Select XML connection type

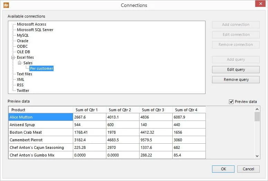coord(20,79)
